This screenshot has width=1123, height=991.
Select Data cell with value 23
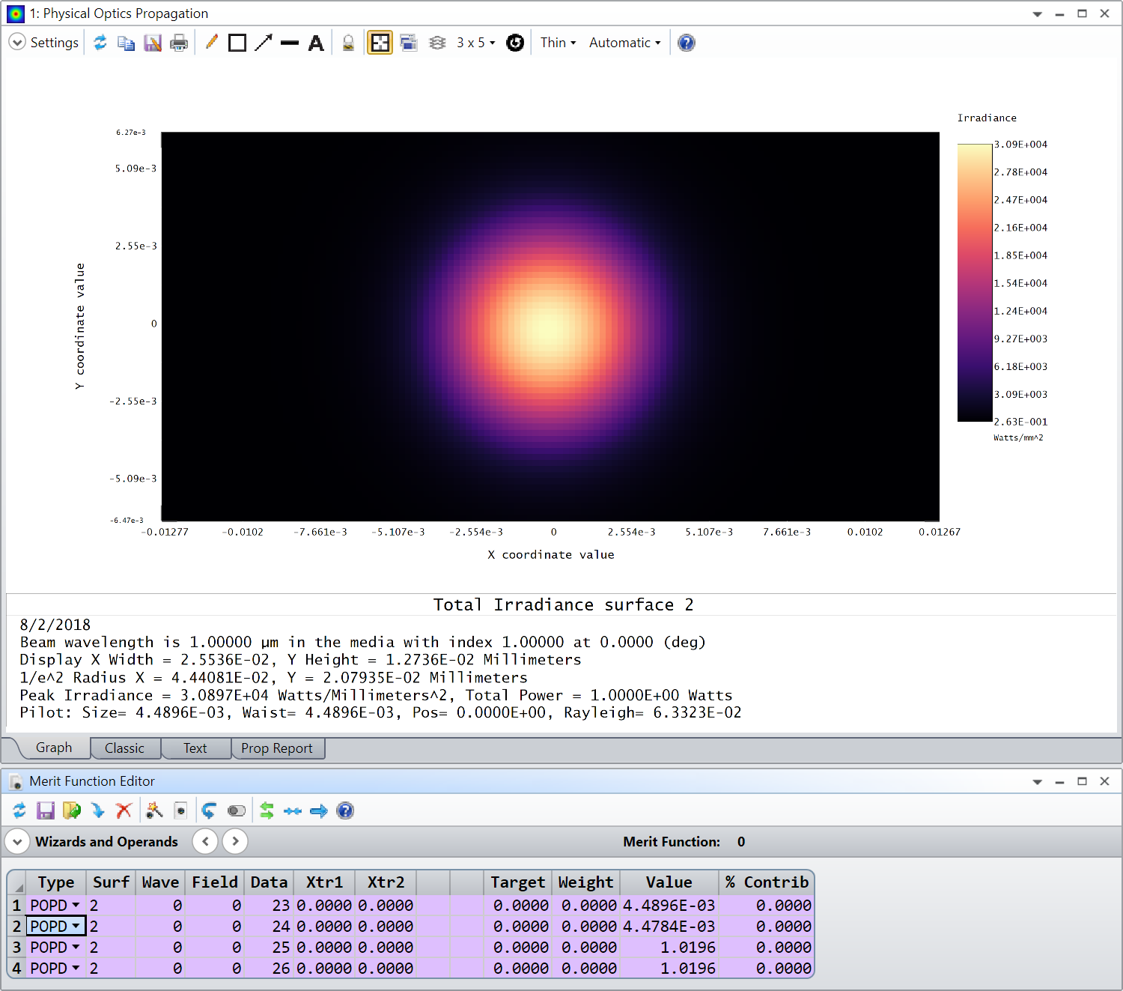coord(270,906)
